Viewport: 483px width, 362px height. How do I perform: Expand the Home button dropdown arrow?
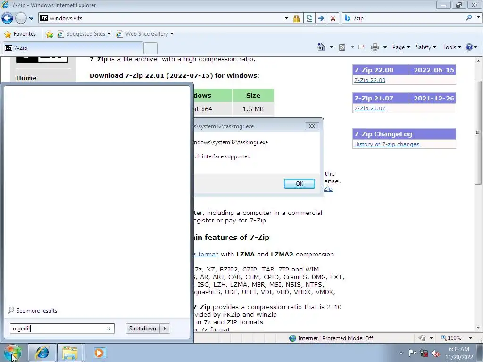331,47
